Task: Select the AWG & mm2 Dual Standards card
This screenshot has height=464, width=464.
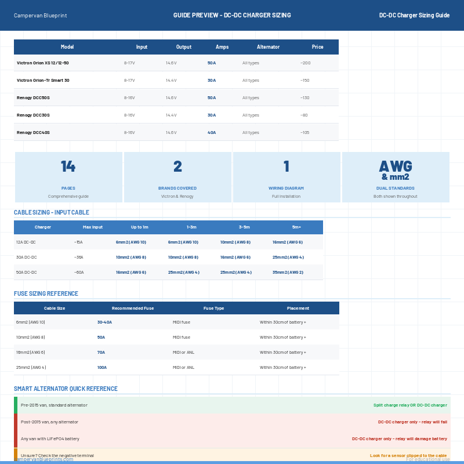Action: point(396,177)
